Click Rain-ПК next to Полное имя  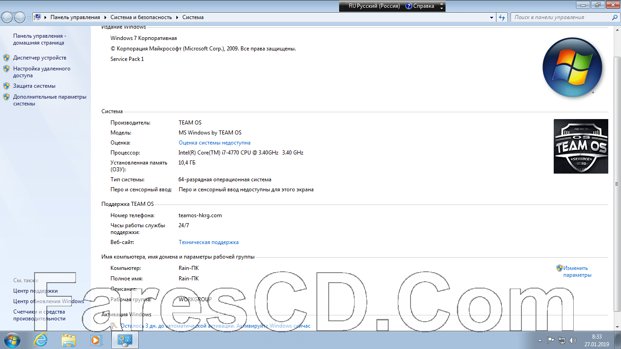[189, 279]
